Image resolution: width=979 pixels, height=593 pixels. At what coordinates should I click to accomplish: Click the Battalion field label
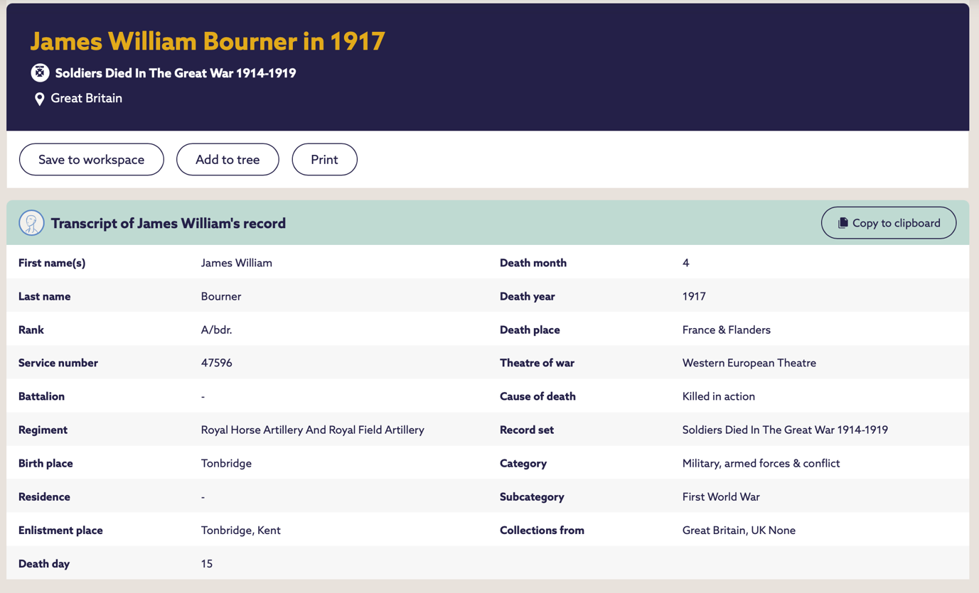pos(41,396)
